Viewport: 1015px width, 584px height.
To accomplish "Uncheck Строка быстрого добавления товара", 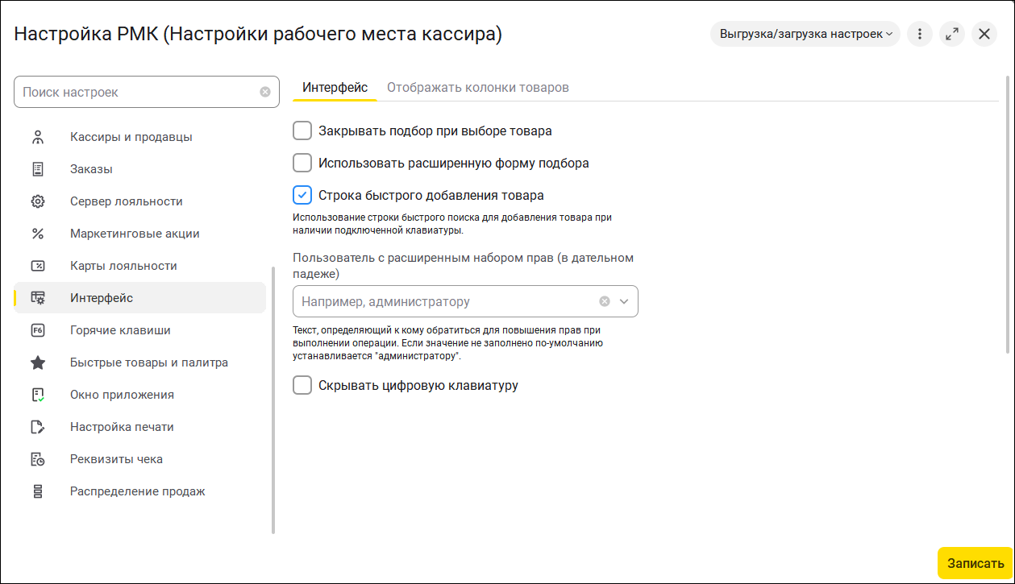I will pyautogui.click(x=302, y=195).
